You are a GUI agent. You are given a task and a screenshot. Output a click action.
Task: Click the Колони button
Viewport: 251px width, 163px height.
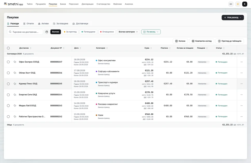point(180,41)
